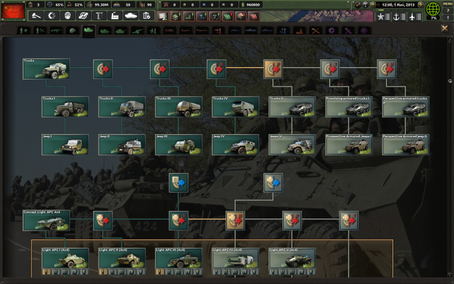
Task: Decrease game speed with minus button
Action: [x=373, y=5]
